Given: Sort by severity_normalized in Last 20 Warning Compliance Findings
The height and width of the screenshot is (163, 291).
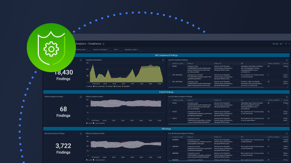Looking at the screenshot, I should click(x=274, y=137).
